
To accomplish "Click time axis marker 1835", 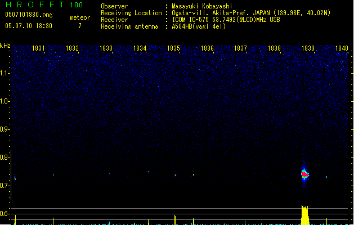I will pos(173,48).
